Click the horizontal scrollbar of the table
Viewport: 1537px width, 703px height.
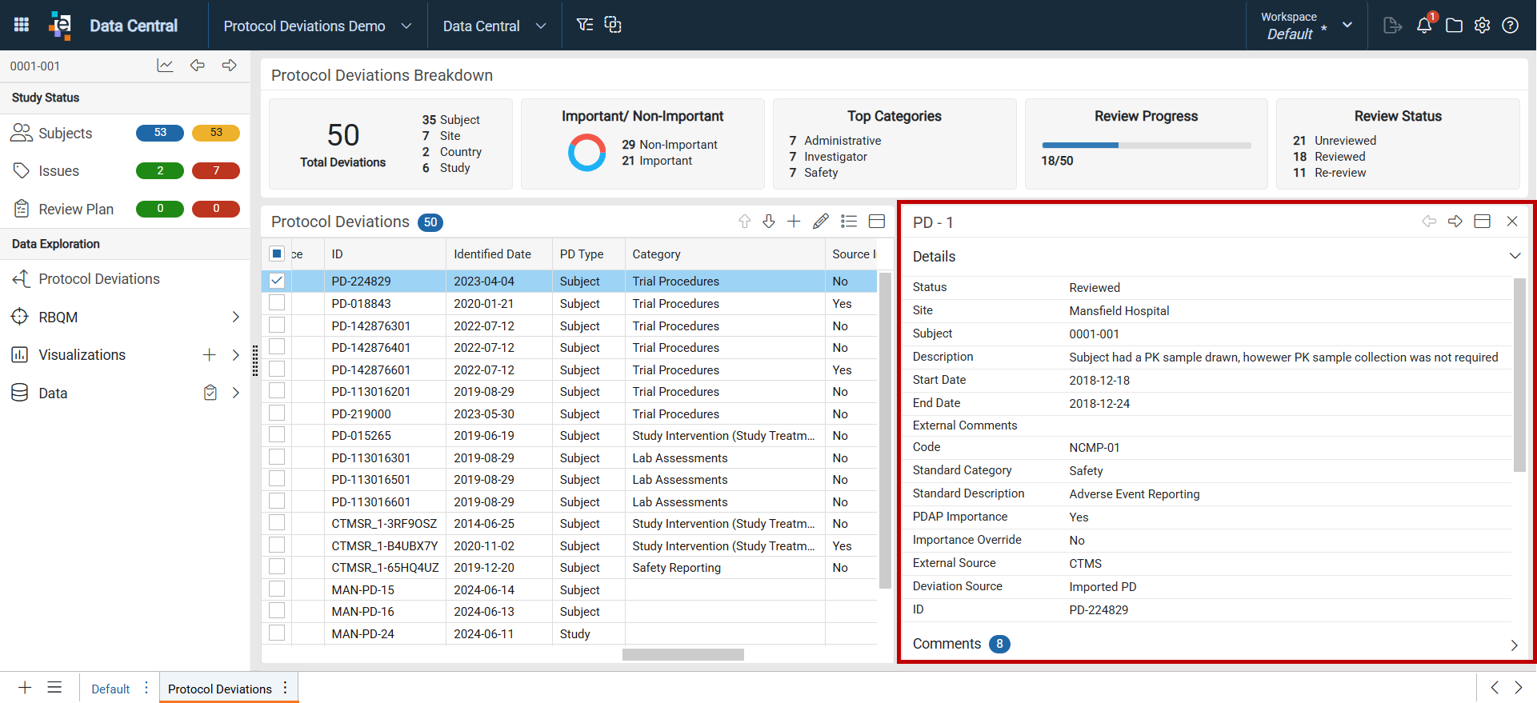tap(683, 654)
